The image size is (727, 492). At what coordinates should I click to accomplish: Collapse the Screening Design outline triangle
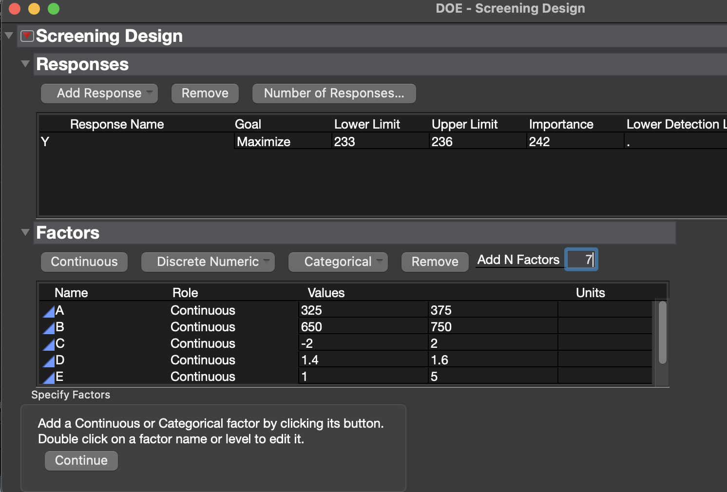point(9,36)
